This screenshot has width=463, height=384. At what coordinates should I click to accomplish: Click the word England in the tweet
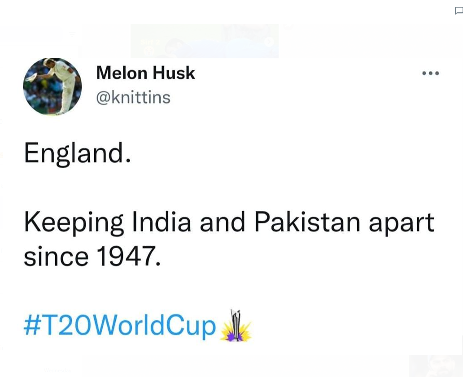click(x=77, y=153)
